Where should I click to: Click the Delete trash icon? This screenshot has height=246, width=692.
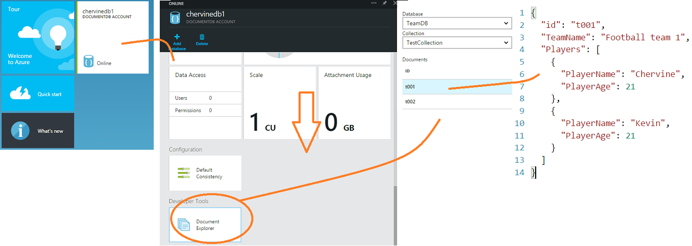coord(202,37)
